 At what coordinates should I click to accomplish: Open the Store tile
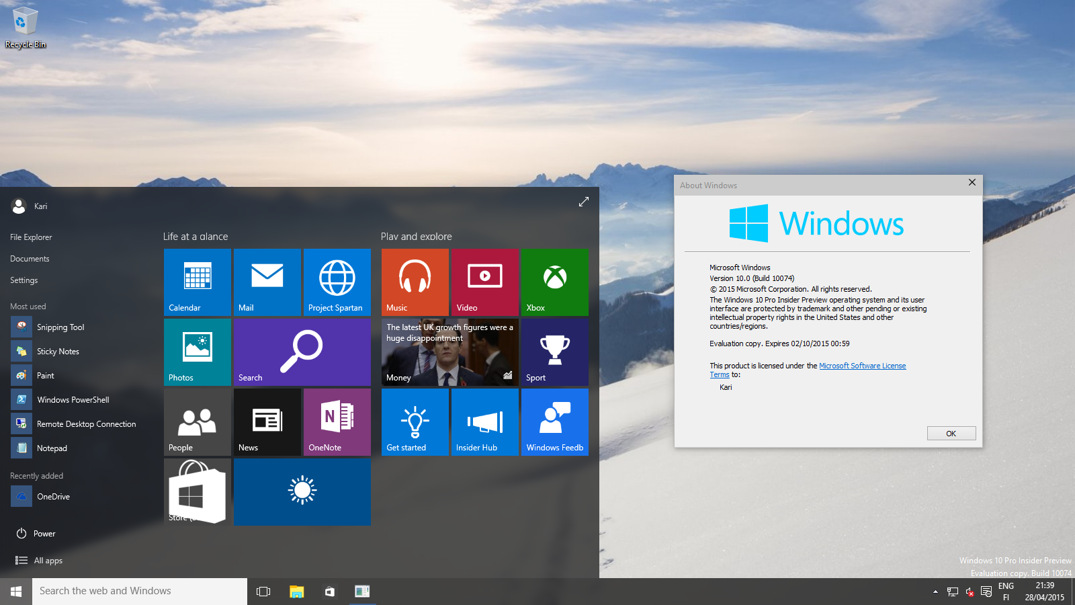[197, 491]
